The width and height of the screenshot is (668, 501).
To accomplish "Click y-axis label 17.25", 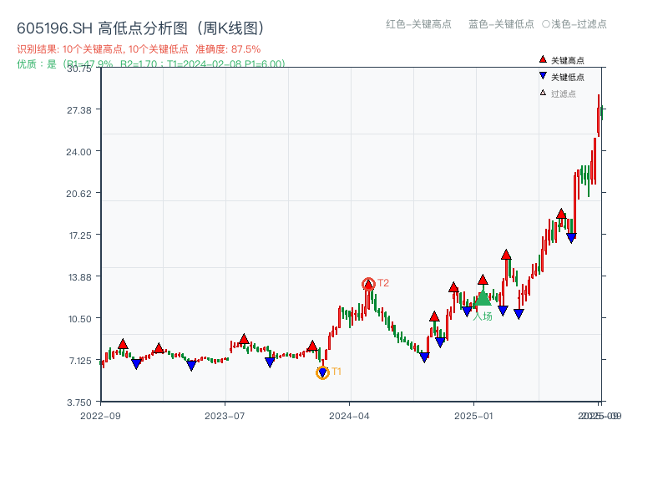I will pos(80,235).
